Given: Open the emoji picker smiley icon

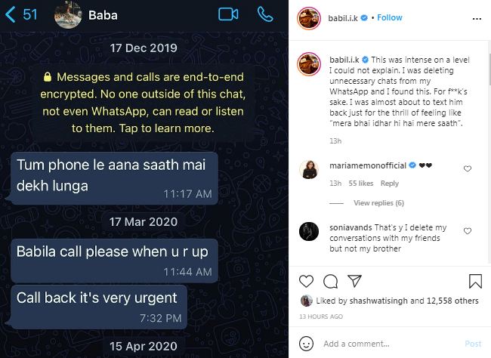Looking at the screenshot, I should tap(306, 344).
